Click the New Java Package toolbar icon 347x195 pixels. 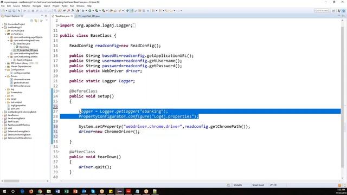[x=111, y=11]
